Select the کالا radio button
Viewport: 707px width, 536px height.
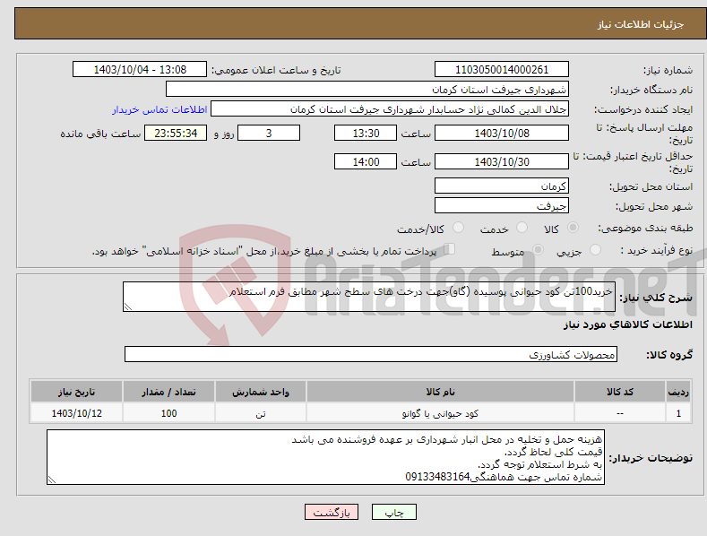point(573,228)
